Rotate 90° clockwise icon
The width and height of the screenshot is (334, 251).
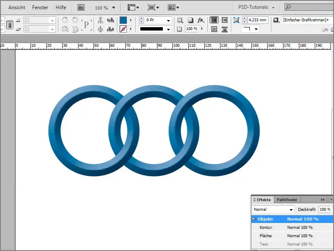tap(65, 20)
